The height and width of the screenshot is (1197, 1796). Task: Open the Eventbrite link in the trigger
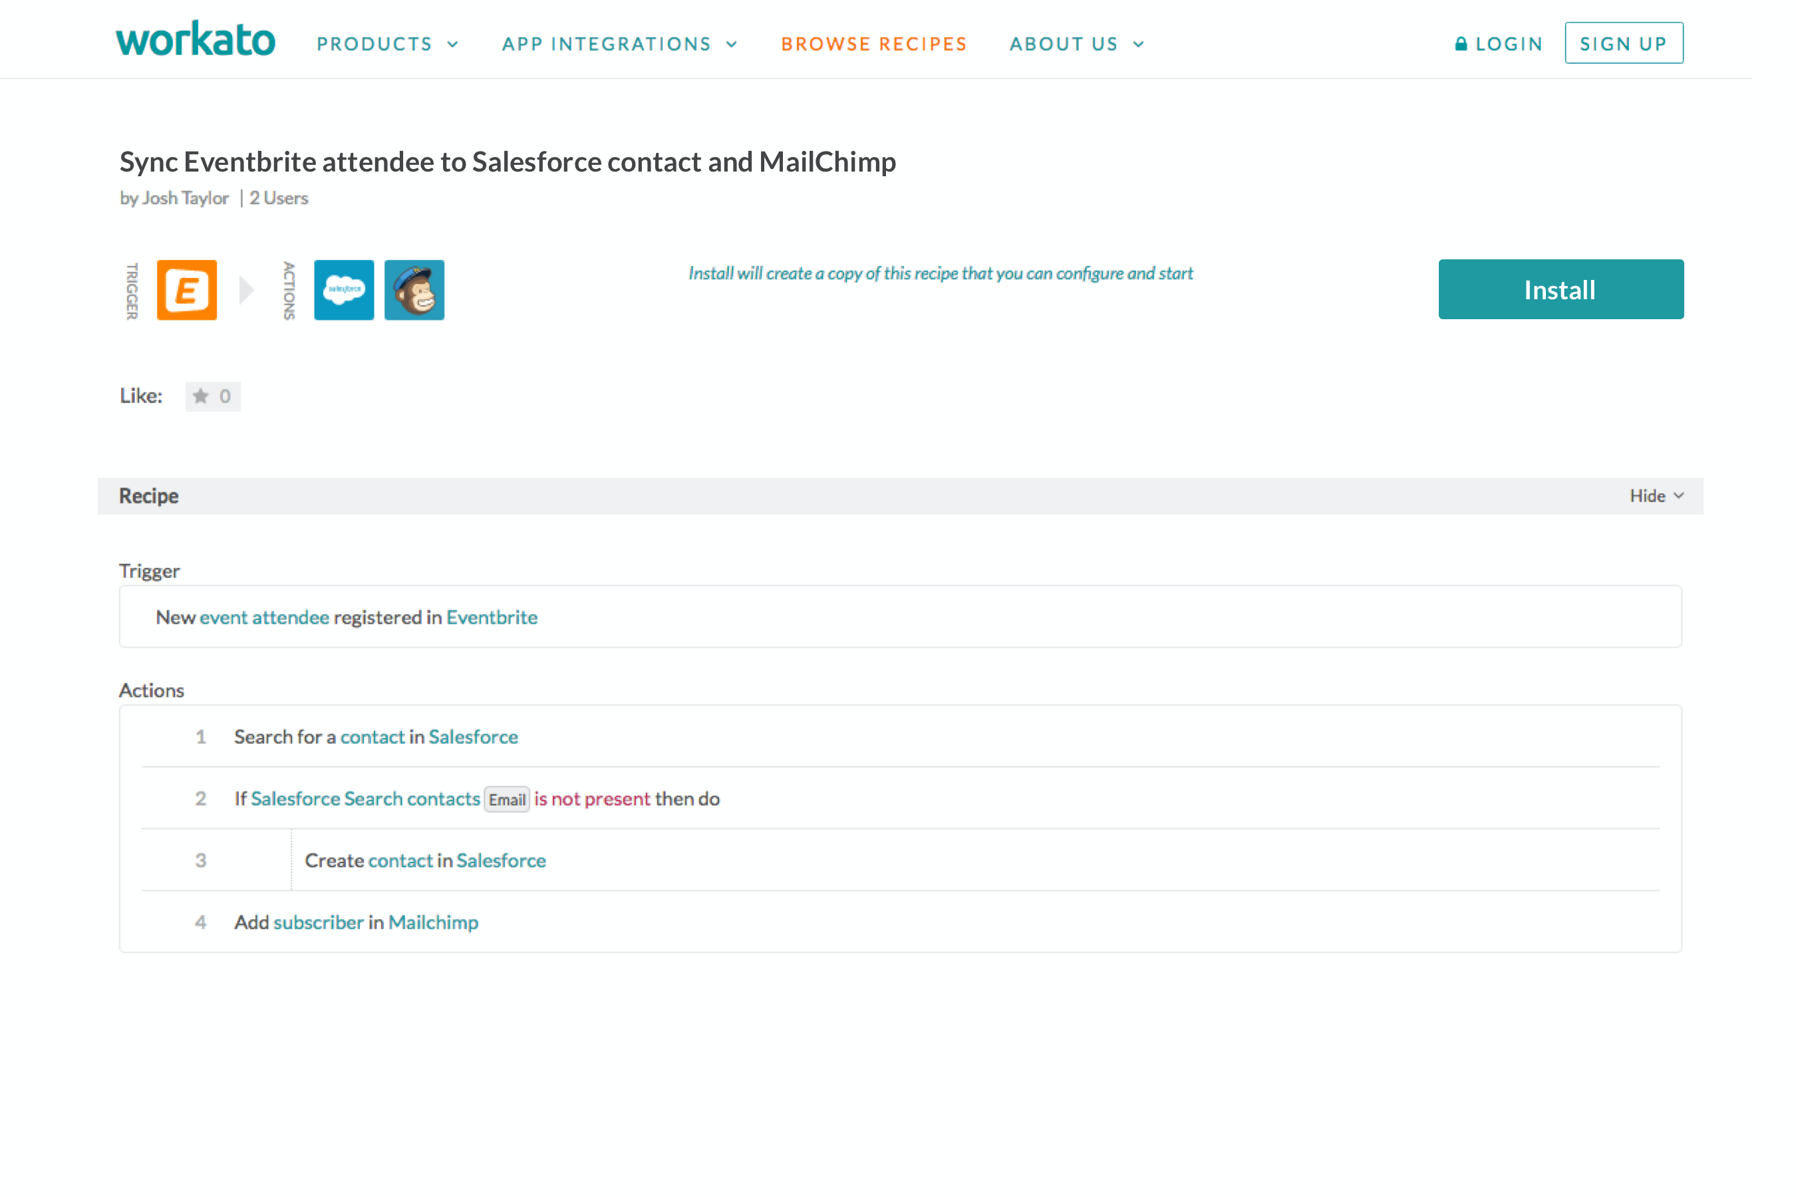(492, 618)
